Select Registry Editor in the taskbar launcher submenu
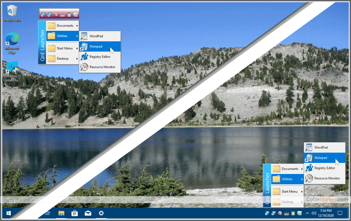This screenshot has height=221, width=351. [324, 168]
